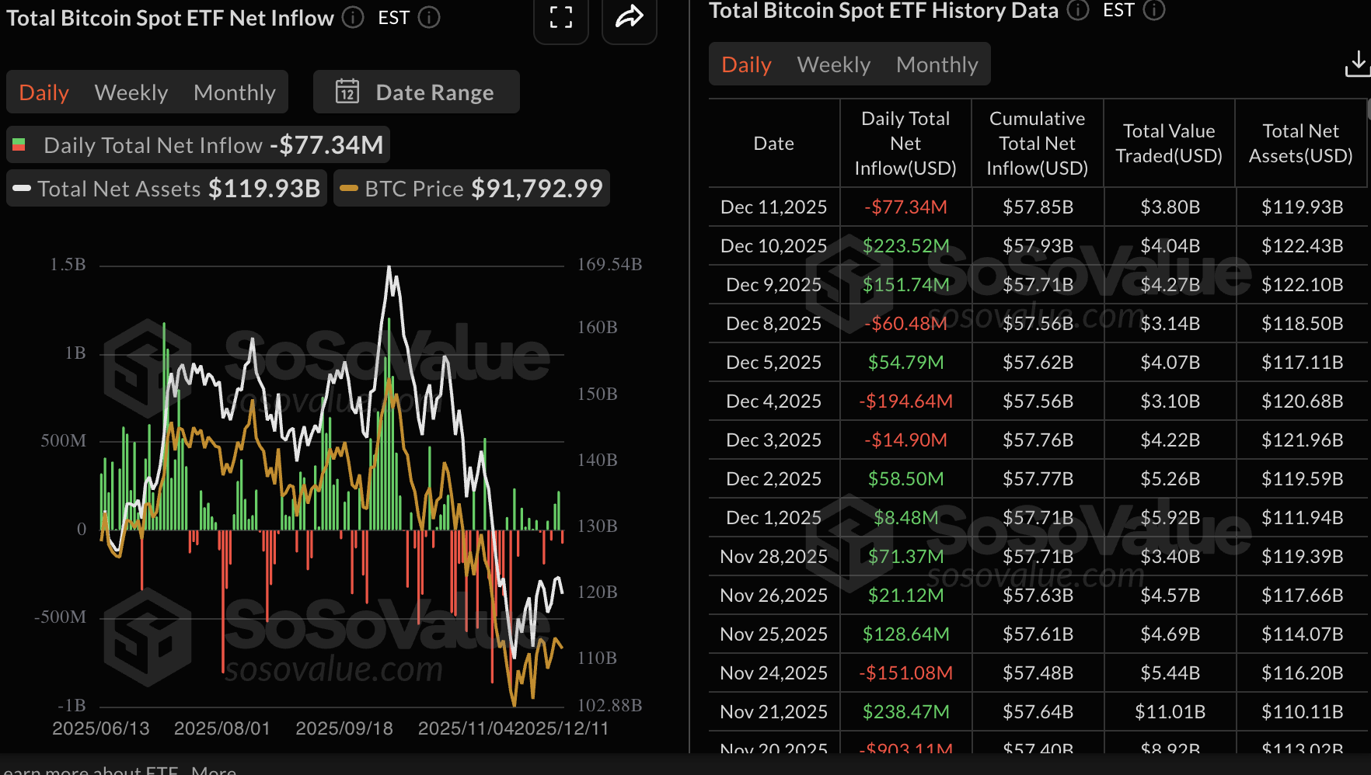Switch the chart to Weekly view
This screenshot has height=775, width=1371.
(131, 92)
